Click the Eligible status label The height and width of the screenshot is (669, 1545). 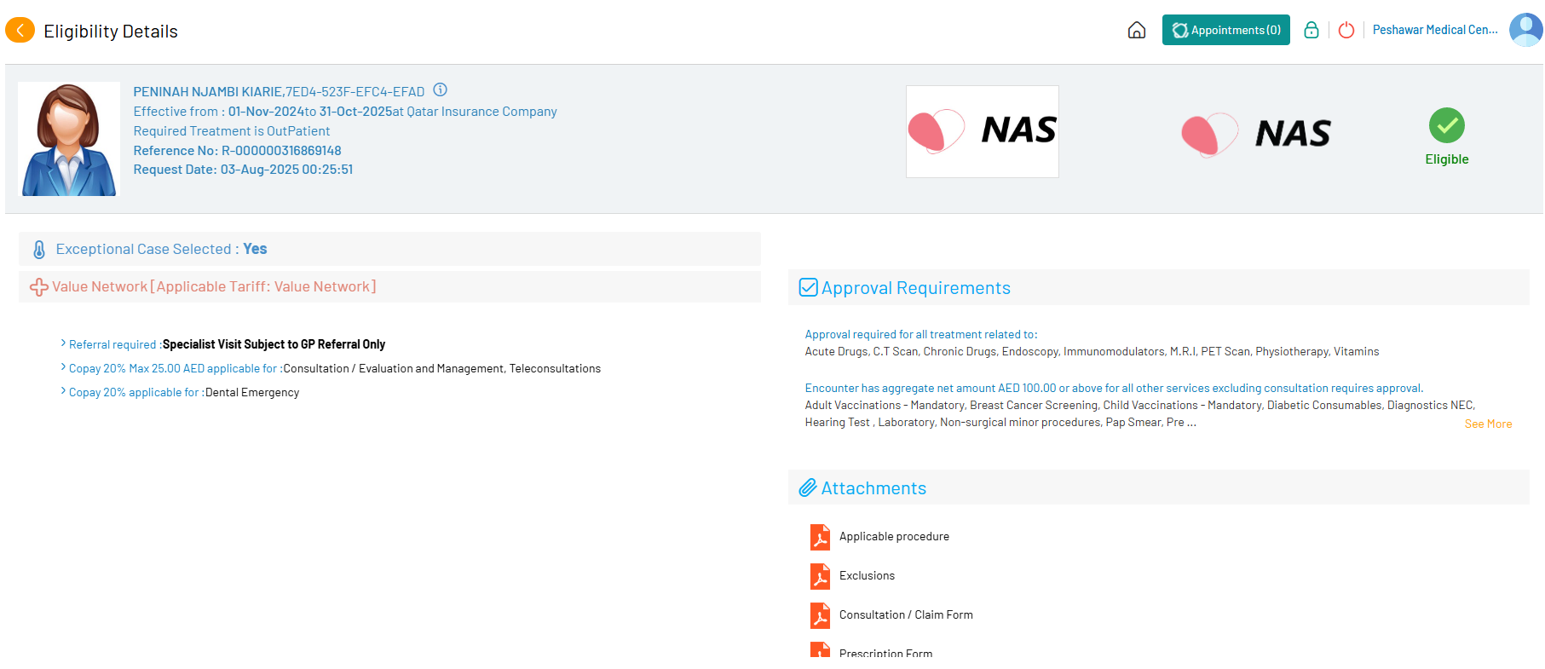coord(1447,159)
